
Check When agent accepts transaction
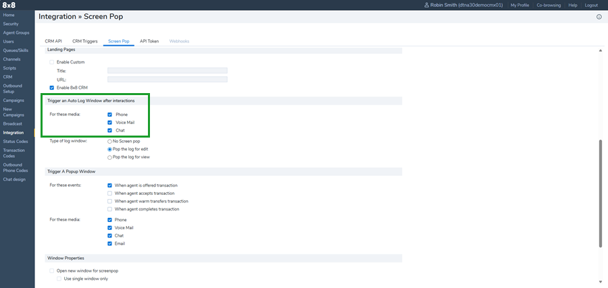(110, 193)
